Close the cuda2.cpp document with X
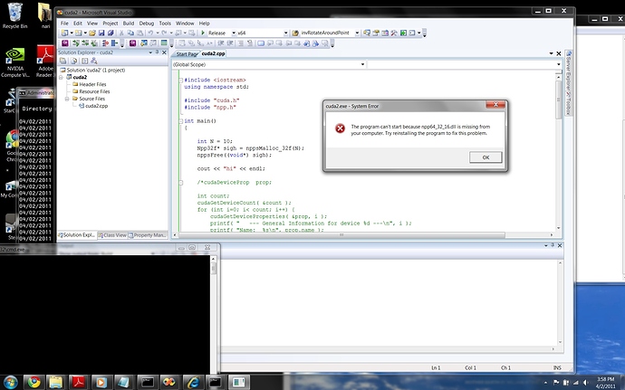 pyautogui.click(x=559, y=53)
